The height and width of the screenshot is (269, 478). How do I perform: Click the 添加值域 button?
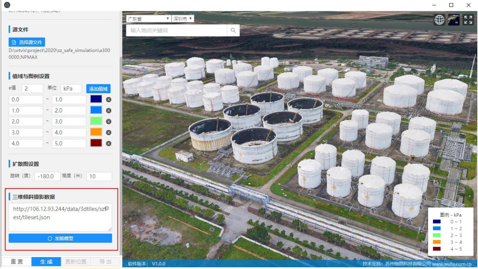click(98, 89)
